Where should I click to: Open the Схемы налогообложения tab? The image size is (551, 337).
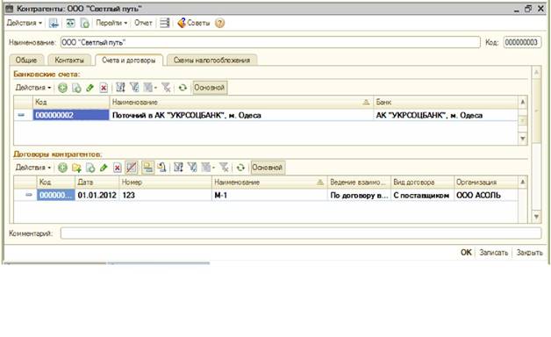tap(212, 60)
